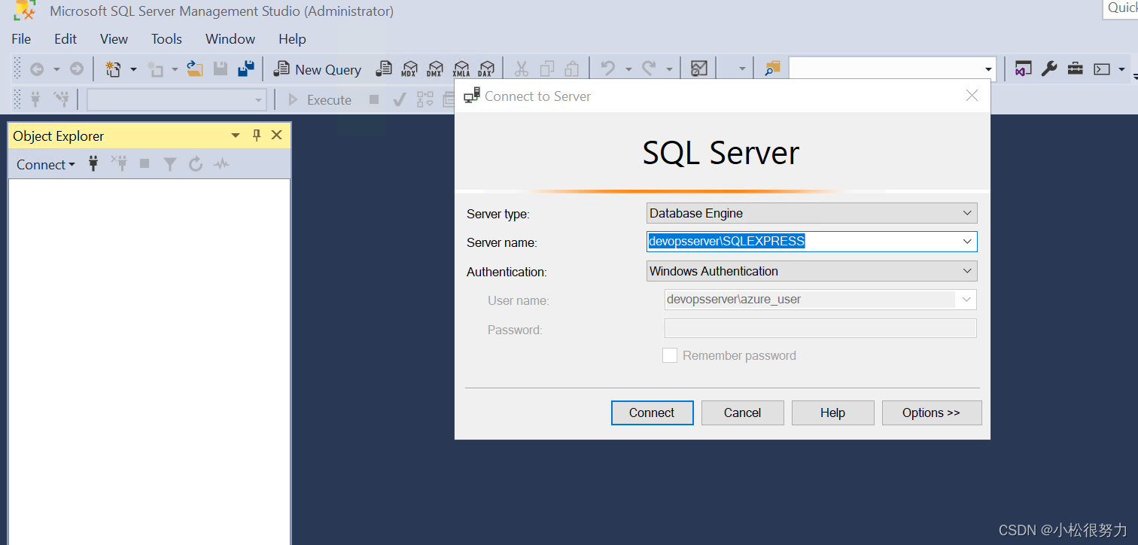
Task: Click the DAX query icon
Action: coord(486,69)
